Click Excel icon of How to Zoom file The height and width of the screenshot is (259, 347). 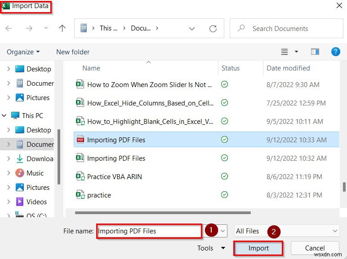[x=80, y=84]
